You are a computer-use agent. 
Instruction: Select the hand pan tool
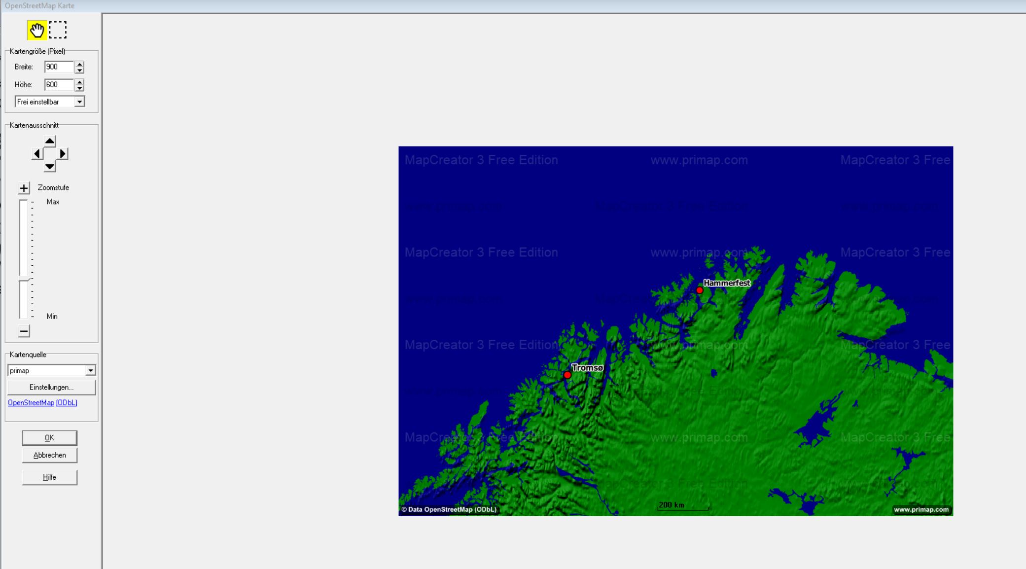pos(36,31)
